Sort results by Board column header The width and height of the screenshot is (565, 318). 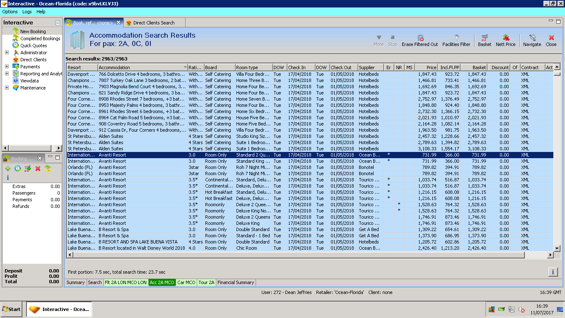(x=220, y=67)
